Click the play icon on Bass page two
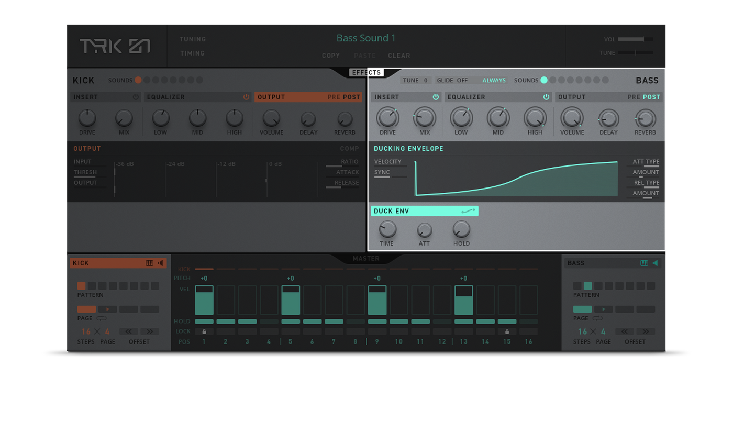The image size is (733, 421). (604, 309)
